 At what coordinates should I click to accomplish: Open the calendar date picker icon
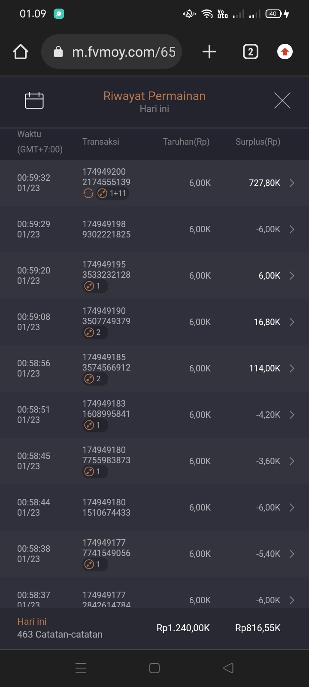(x=34, y=100)
